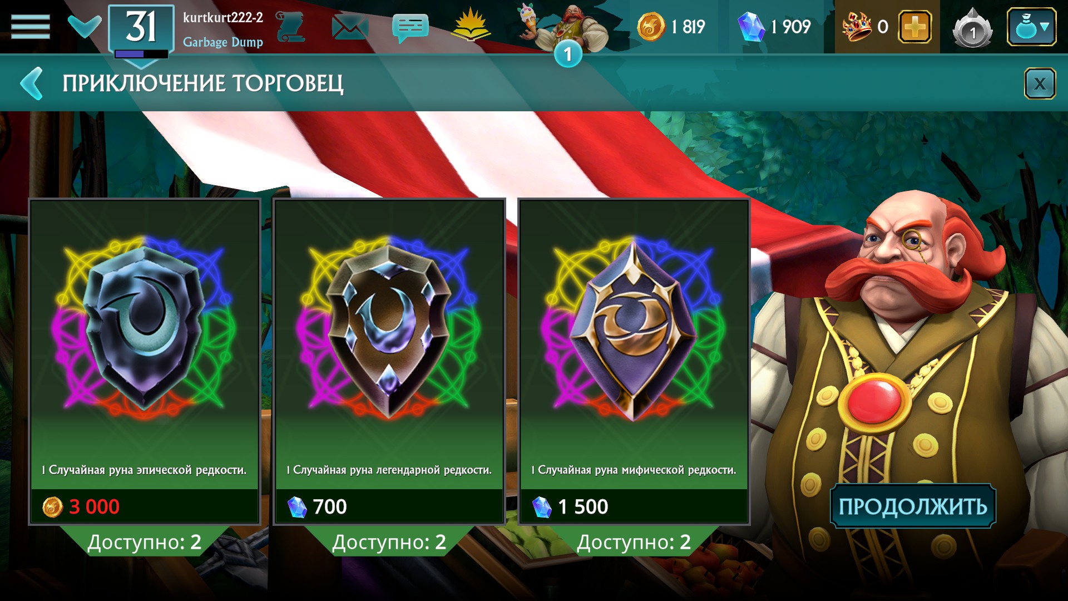This screenshot has height=601, width=1068.
Task: Open the quest scroll icon
Action: click(290, 27)
